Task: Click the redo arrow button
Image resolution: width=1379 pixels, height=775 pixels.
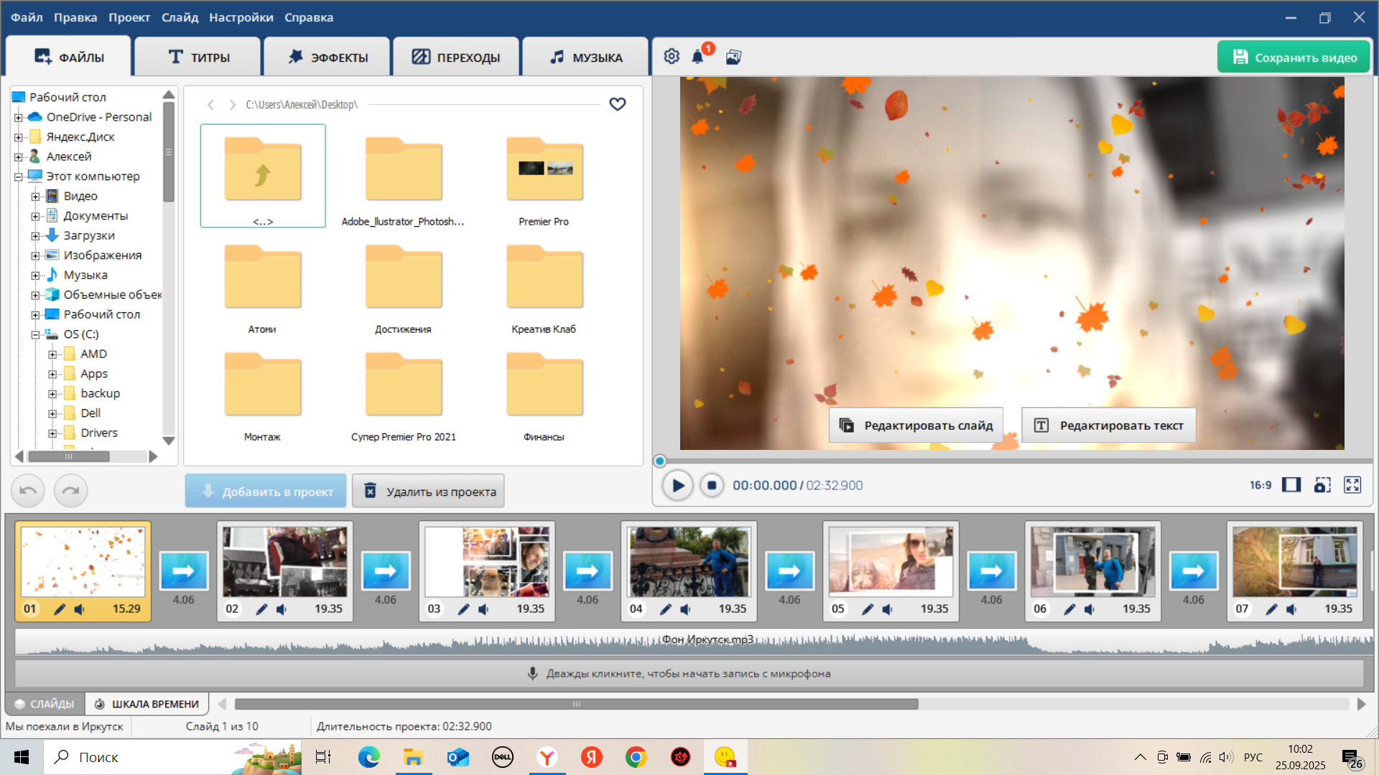Action: click(70, 491)
